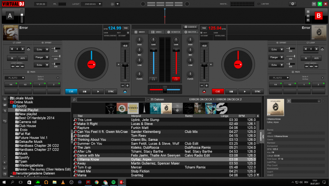Select deck A with the A button
The image size is (329, 186).
point(10,16)
